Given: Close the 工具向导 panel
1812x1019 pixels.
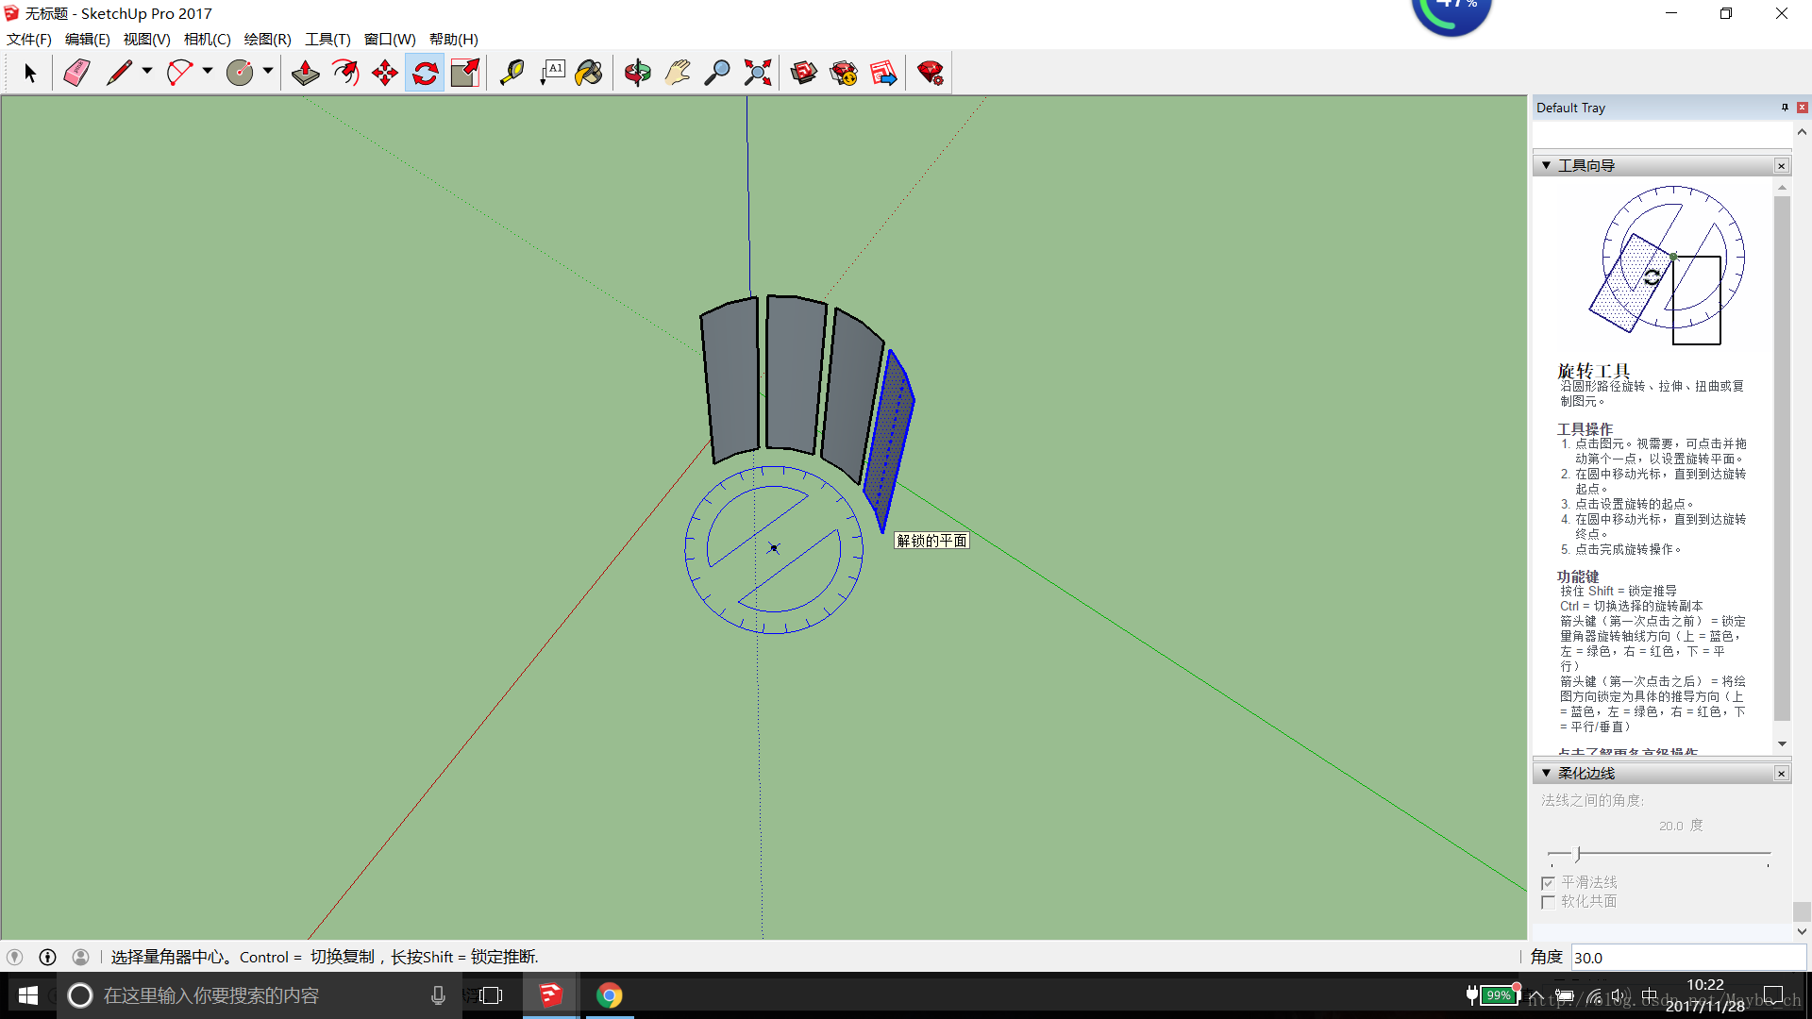Looking at the screenshot, I should pyautogui.click(x=1781, y=166).
